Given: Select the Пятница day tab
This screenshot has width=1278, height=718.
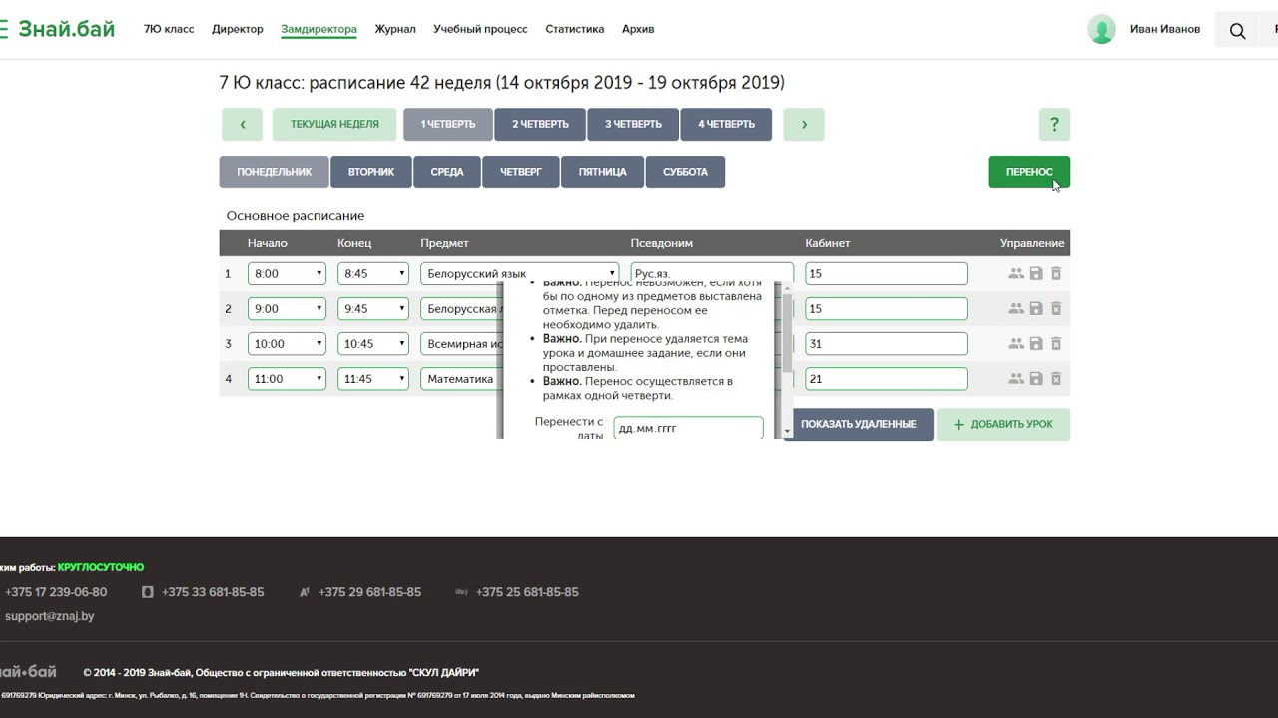Looking at the screenshot, I should coord(602,172).
